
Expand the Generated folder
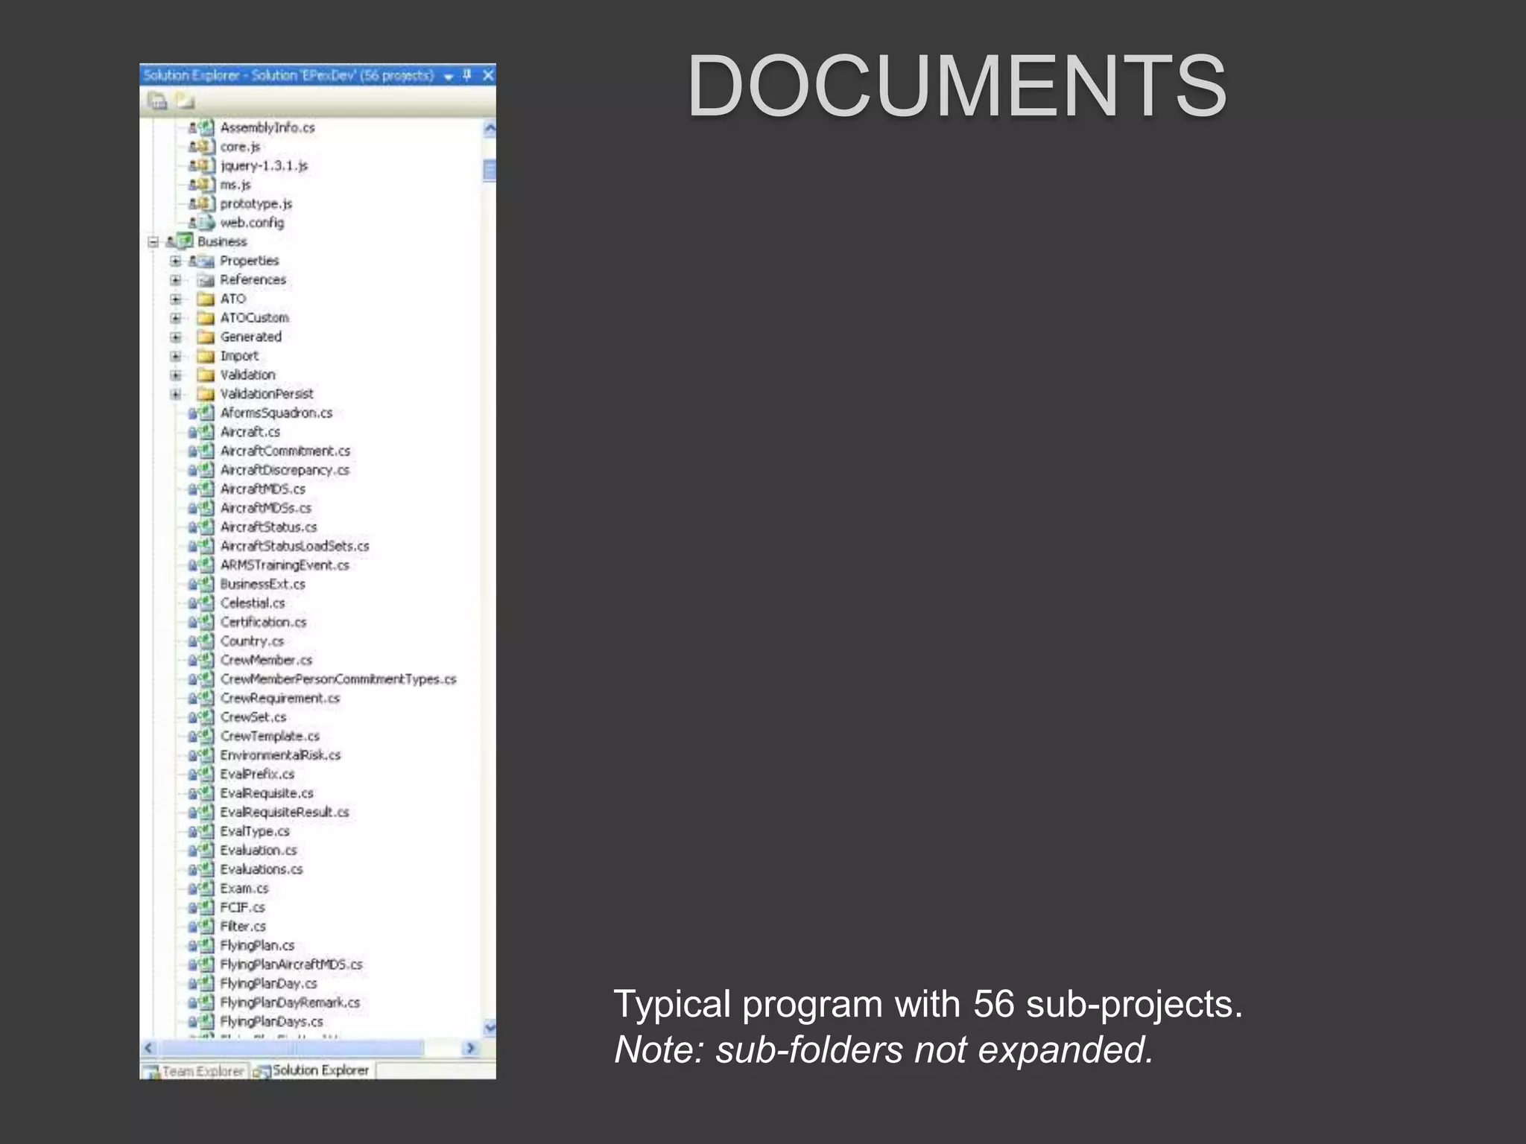pos(176,337)
